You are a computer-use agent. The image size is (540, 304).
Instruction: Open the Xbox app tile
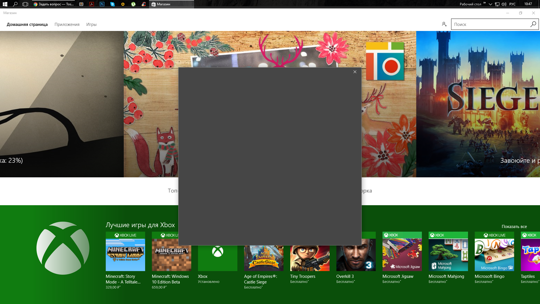218,258
